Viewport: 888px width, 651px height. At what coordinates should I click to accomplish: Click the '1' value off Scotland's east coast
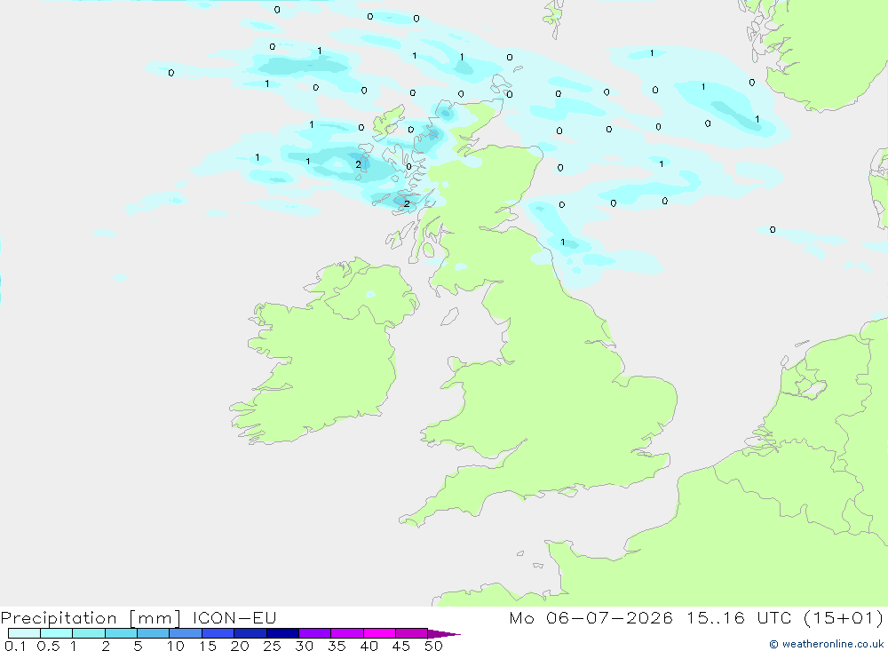point(562,242)
